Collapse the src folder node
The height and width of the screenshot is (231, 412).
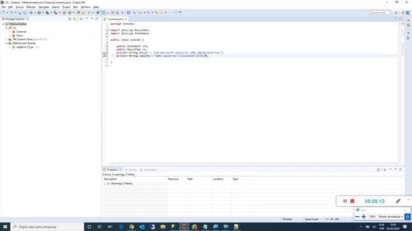point(6,28)
